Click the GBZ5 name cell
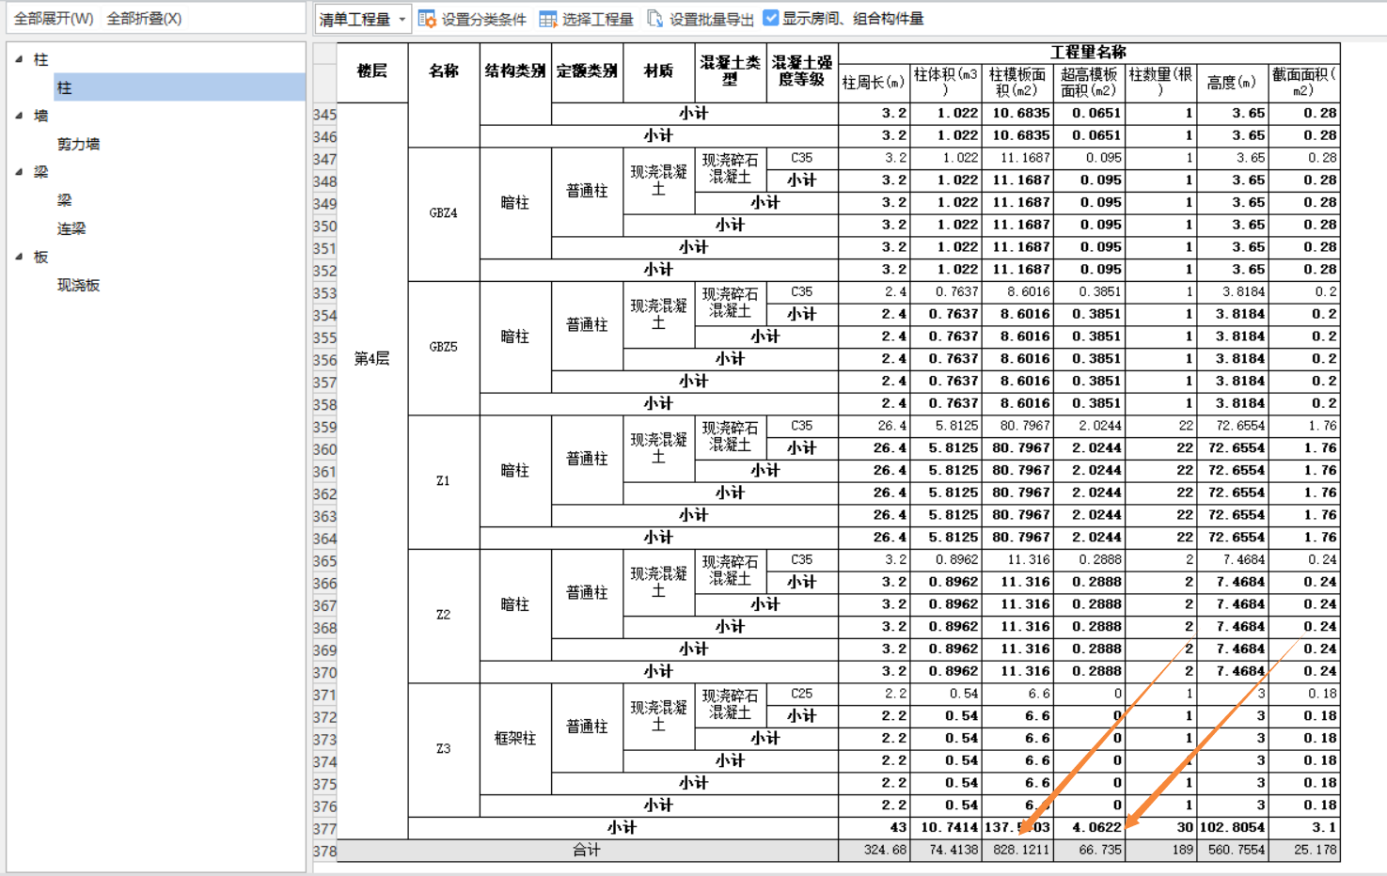Screen dimensions: 1387x876 click(x=444, y=347)
